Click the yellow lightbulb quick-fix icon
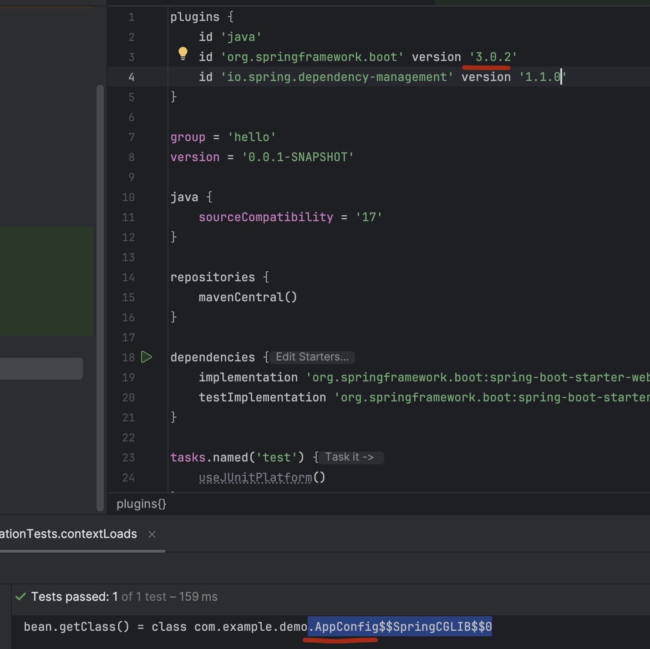Screen dimensions: 650x649 point(183,53)
